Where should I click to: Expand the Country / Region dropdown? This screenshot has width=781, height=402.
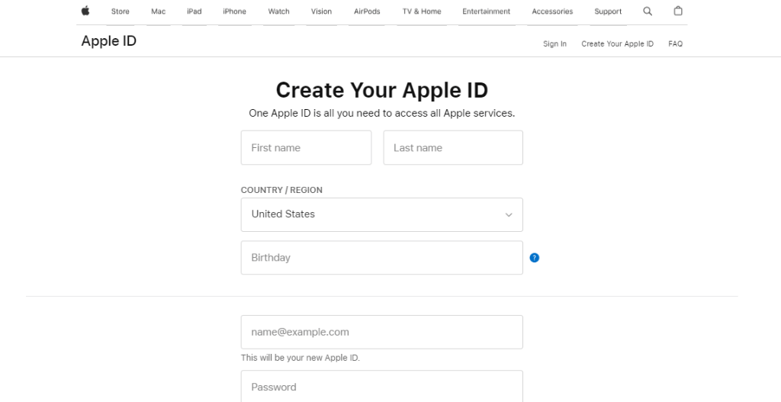coord(381,214)
